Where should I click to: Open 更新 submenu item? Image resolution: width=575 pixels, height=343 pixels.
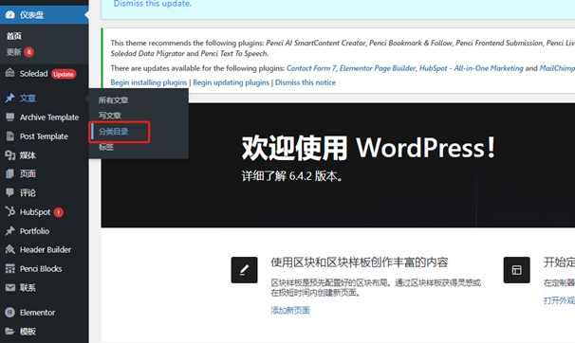point(14,52)
